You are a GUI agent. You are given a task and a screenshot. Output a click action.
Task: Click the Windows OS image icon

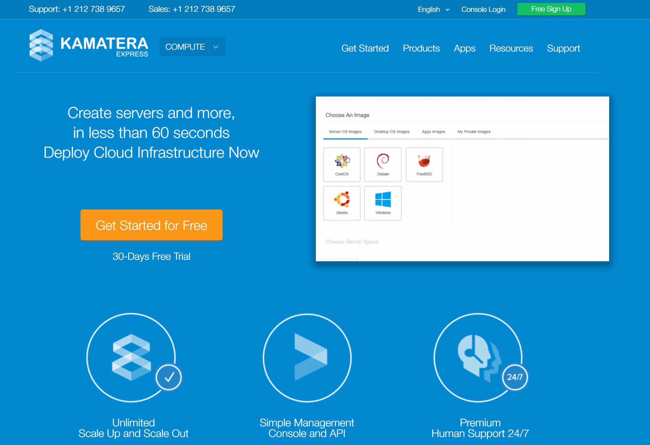click(x=383, y=201)
